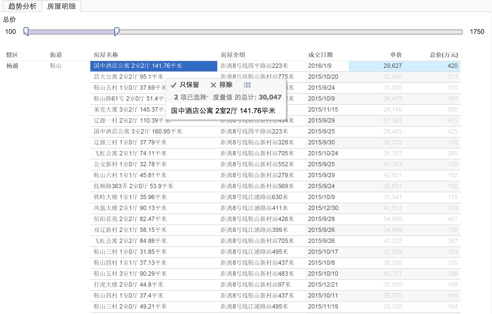This screenshot has width=492, height=314.
Task: Click unit price cell 33,326
Action: point(393,306)
